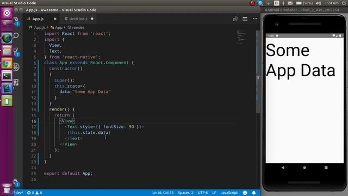
Task: Change end of line sequence LF
Action: 214,193
